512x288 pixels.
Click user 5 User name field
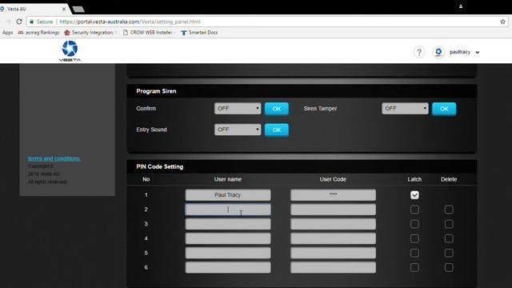(x=228, y=253)
